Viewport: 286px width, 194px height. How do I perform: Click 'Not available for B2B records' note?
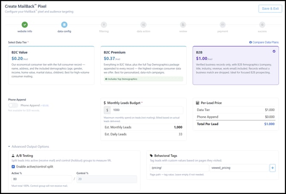pos(24,111)
